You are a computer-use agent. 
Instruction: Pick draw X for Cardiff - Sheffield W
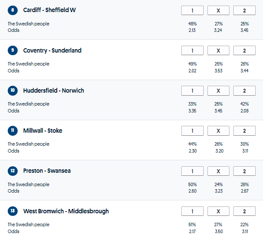218,10
